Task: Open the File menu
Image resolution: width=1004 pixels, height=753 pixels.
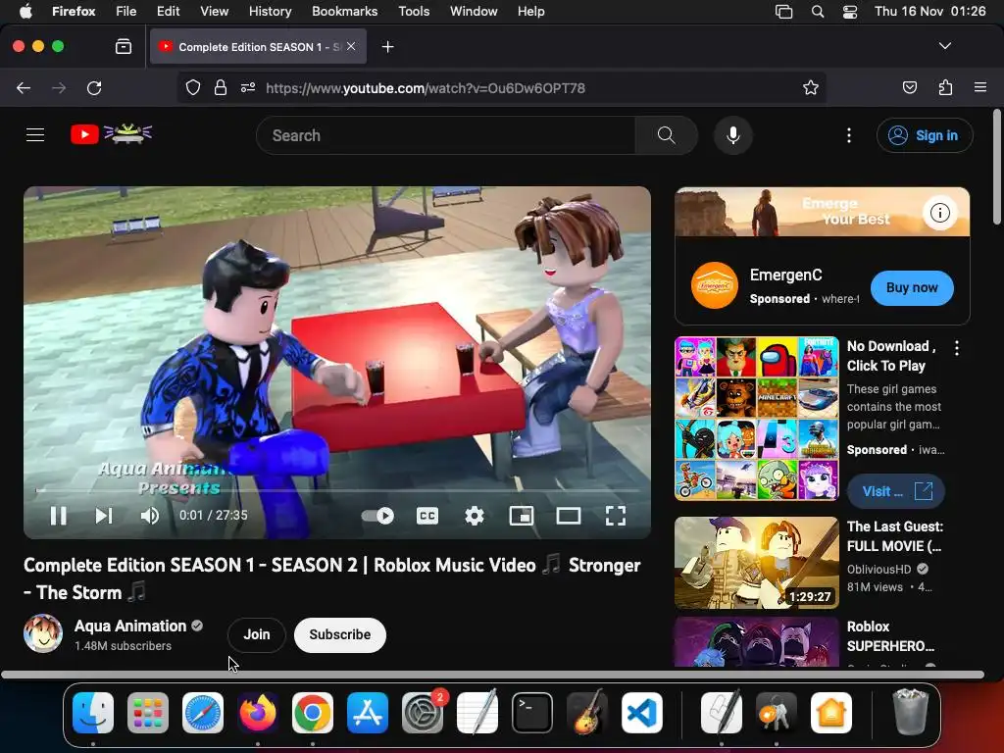Action: point(126,11)
